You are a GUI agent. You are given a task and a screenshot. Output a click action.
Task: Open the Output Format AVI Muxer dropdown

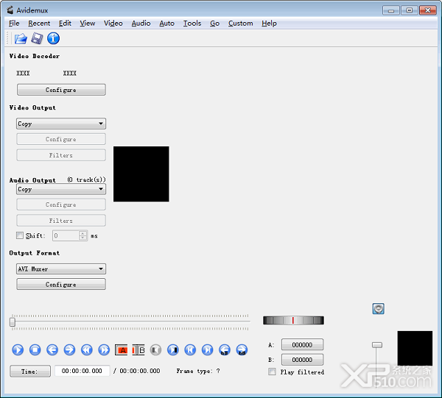(x=61, y=269)
